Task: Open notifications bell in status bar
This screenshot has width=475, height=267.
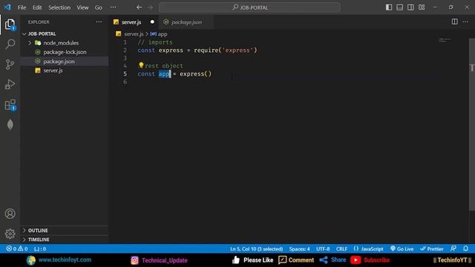Action: (x=465, y=248)
